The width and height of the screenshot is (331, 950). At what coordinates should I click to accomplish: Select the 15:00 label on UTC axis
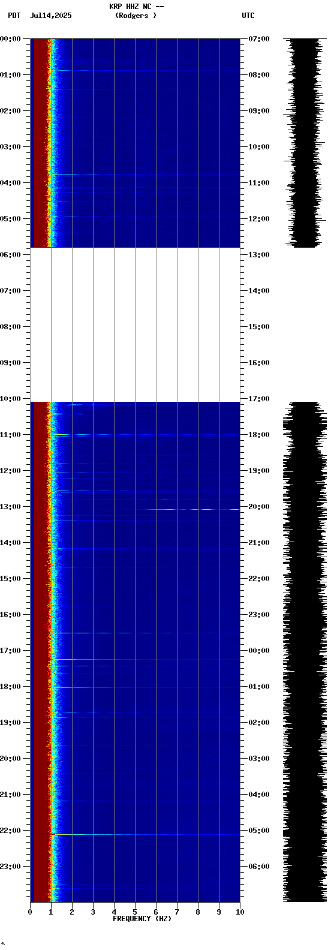click(x=259, y=327)
